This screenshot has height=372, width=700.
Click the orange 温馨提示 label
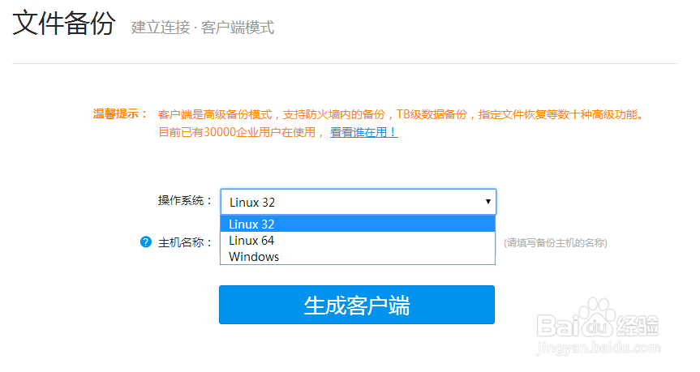120,113
